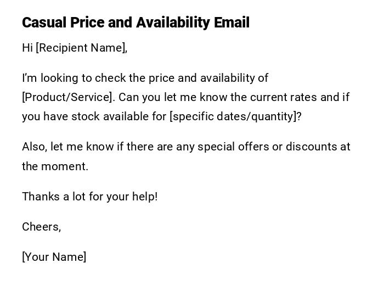Image resolution: width=384 pixels, height=291 pixels.
Task: Click the 'Casual Price and Availability Email' heading
Action: click(135, 23)
